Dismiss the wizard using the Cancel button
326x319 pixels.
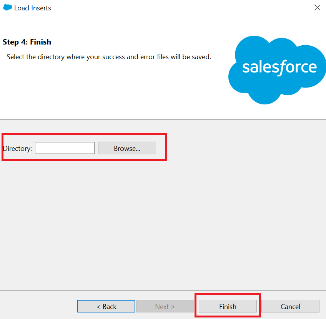(x=291, y=306)
